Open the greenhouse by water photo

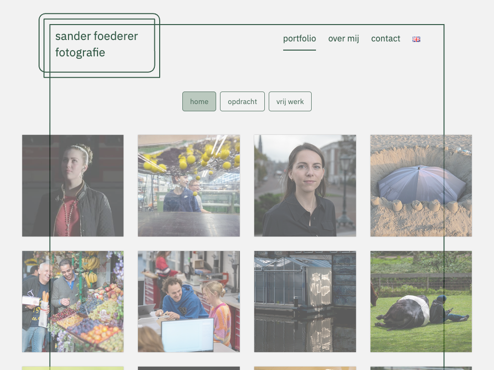coord(305,302)
